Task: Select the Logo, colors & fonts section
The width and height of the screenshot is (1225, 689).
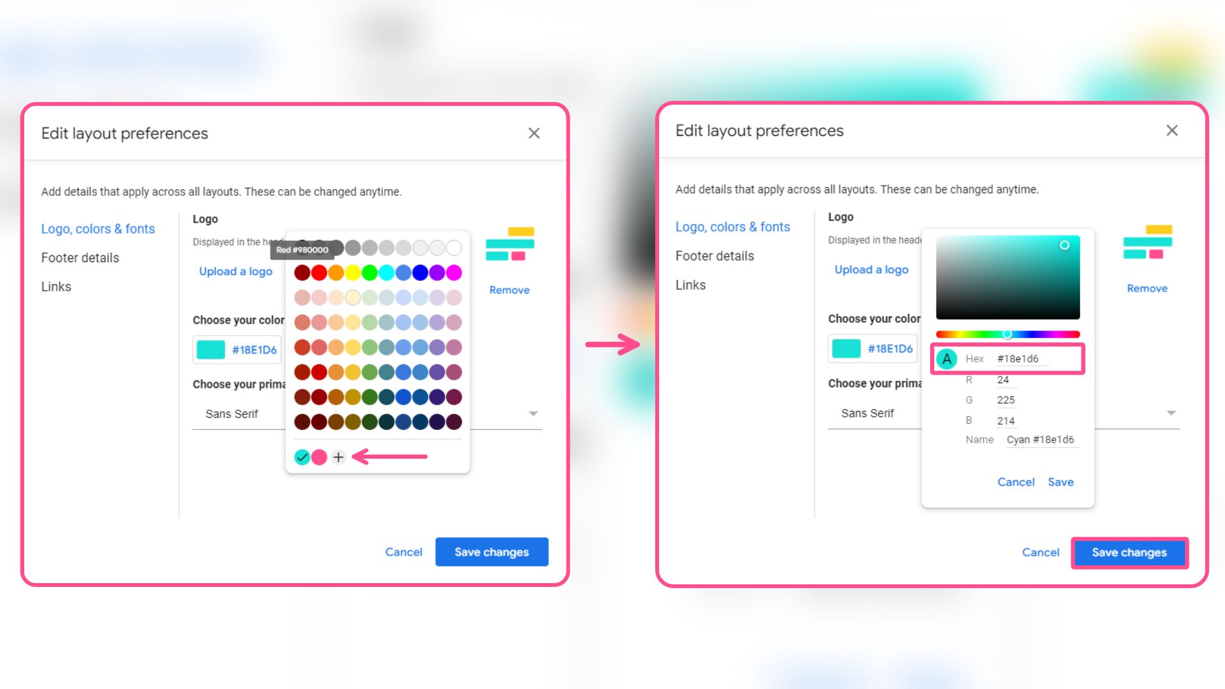Action: point(98,228)
